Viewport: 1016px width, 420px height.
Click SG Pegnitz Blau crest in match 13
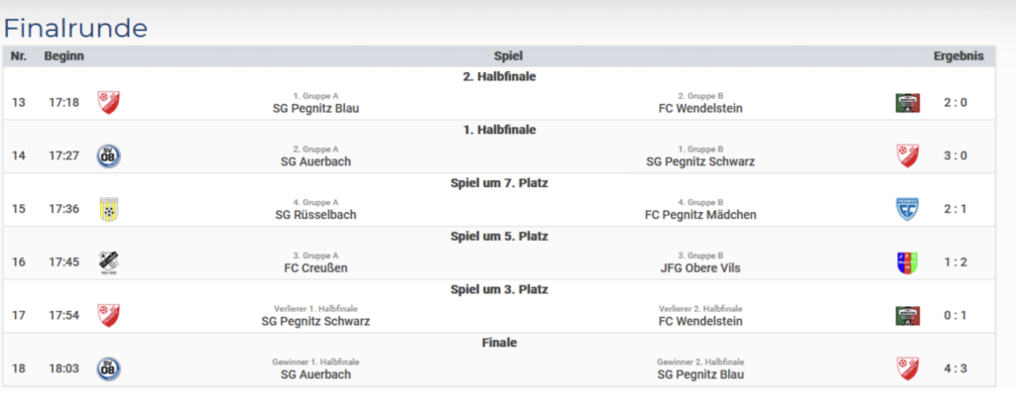point(108,102)
